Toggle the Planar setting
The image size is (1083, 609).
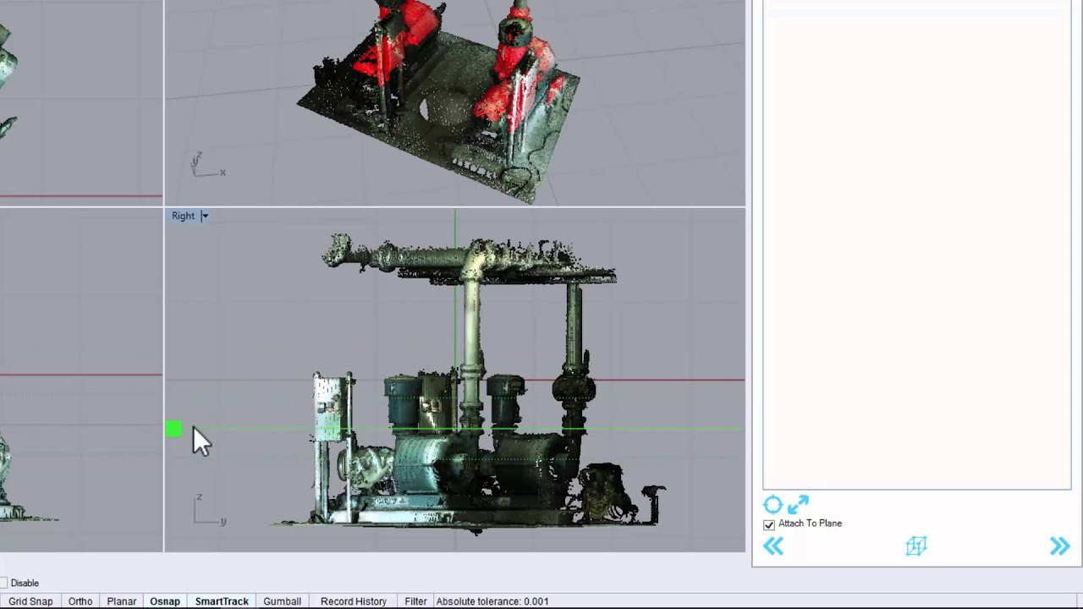(x=122, y=601)
